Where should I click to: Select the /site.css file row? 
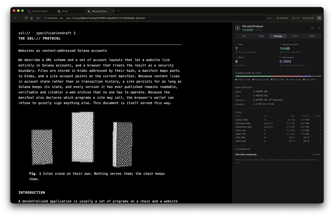click(278, 131)
